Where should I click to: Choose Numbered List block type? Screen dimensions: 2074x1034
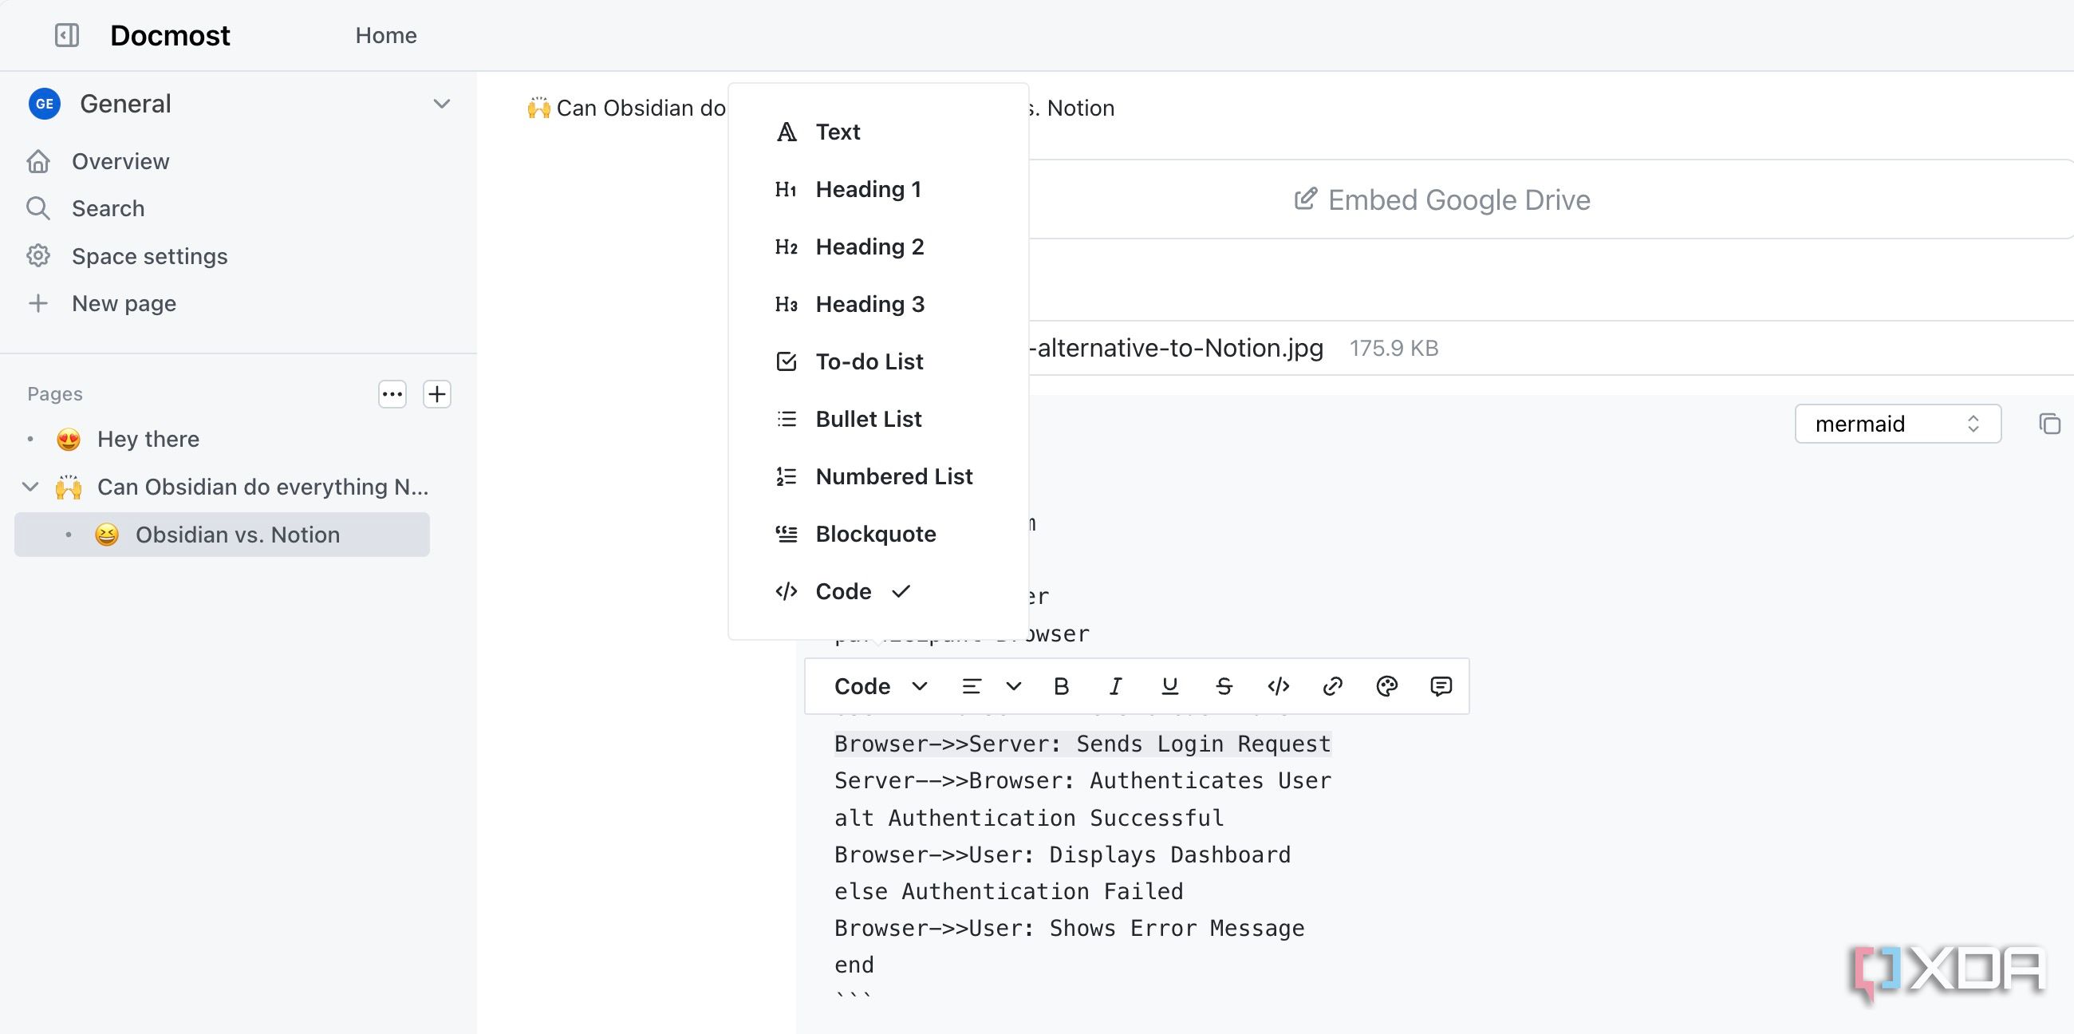[877, 477]
